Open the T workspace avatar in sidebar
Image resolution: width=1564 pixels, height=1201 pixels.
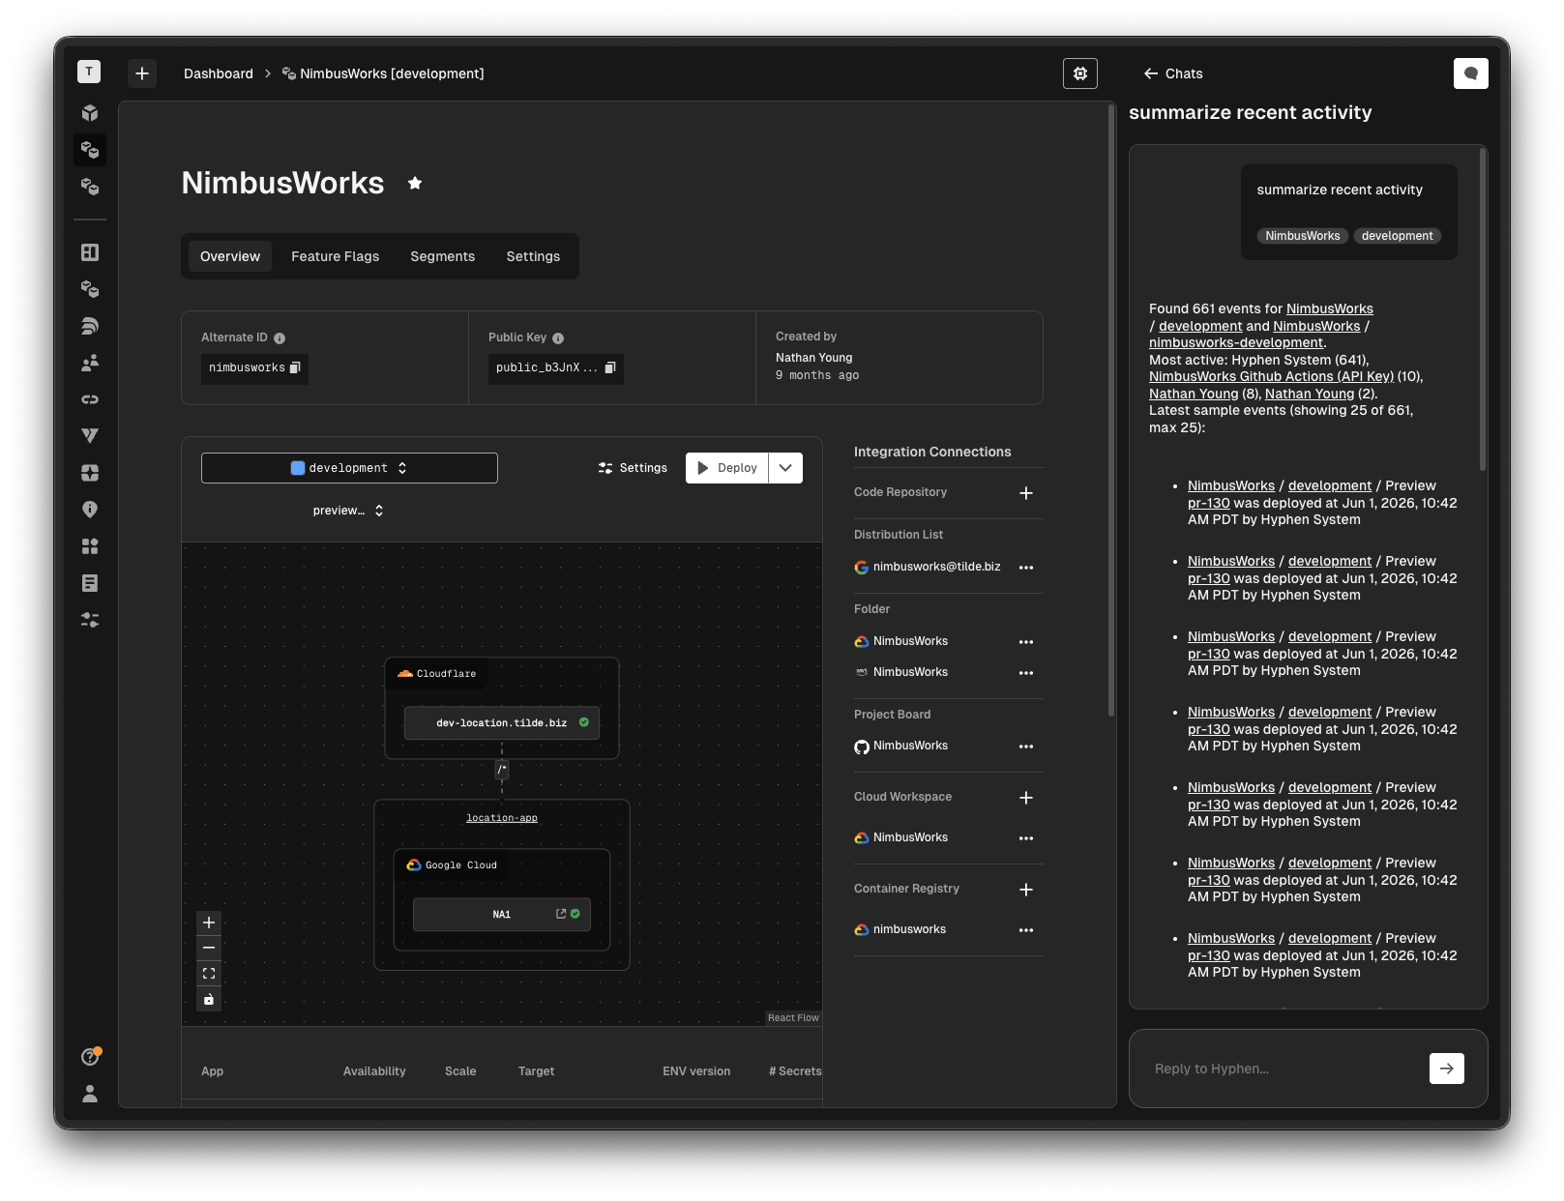click(89, 72)
